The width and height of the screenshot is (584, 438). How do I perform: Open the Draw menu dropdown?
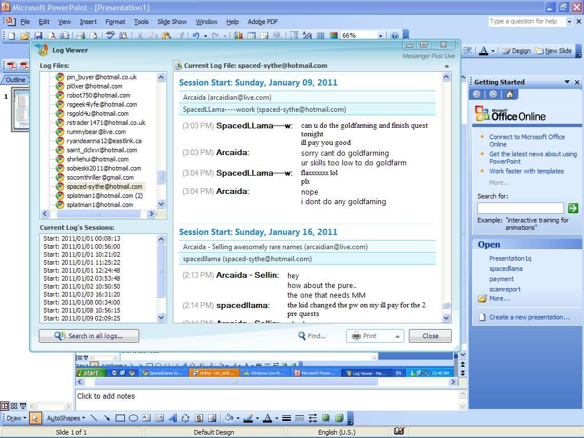click(x=17, y=418)
